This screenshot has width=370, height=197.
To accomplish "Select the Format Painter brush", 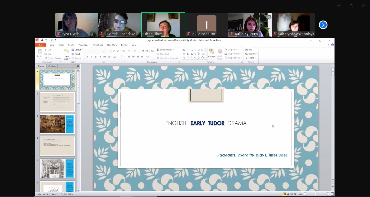I will point(53,58).
